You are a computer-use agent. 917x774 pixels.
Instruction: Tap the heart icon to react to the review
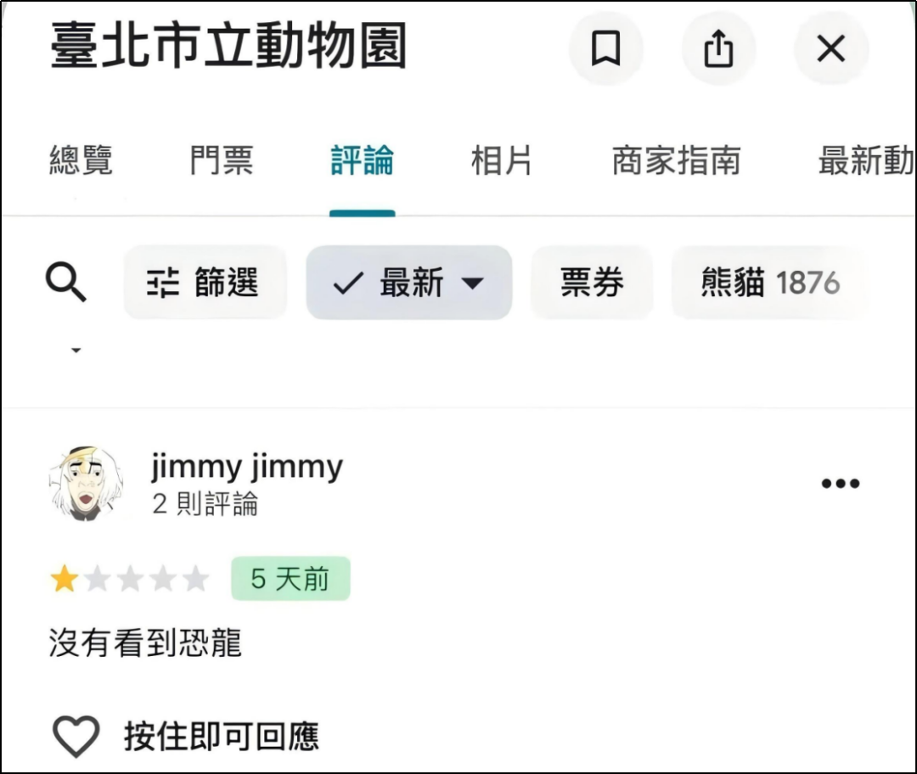click(x=76, y=735)
